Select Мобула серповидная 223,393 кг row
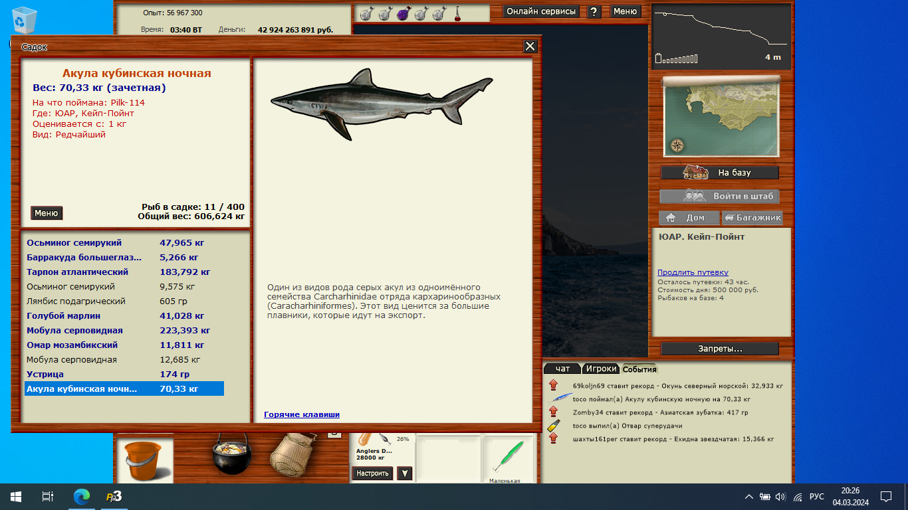 [x=124, y=331]
